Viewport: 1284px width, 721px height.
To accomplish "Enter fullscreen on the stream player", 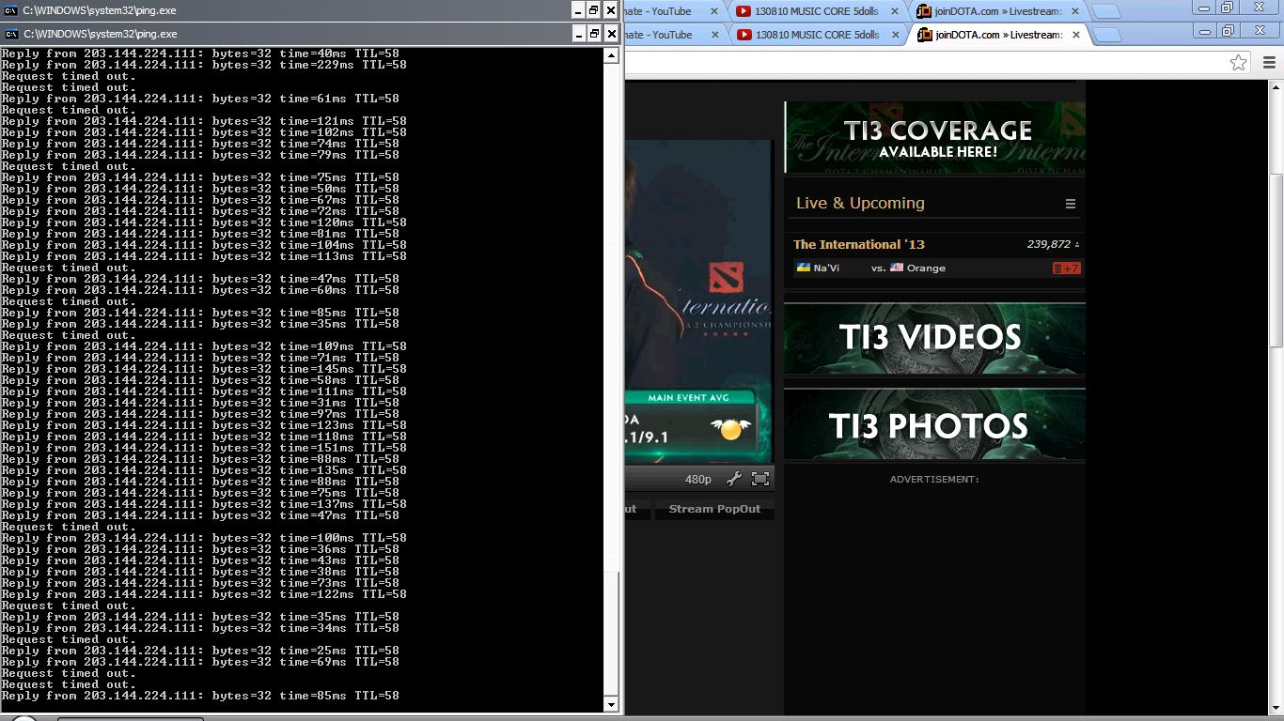I will pos(760,479).
